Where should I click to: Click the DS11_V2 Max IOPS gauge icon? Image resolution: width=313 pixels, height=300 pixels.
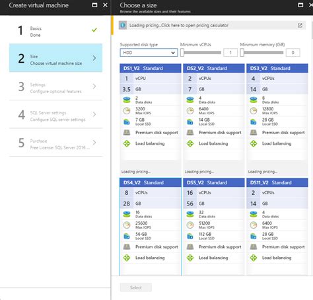click(x=254, y=225)
